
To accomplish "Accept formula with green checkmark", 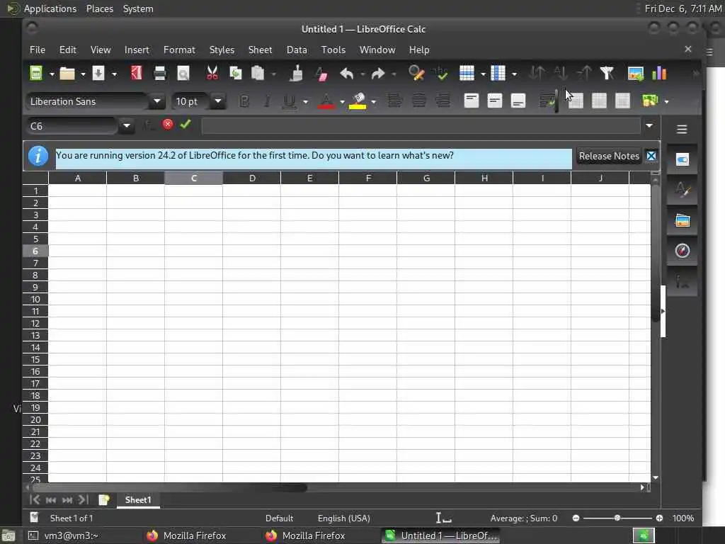I will 185,125.
